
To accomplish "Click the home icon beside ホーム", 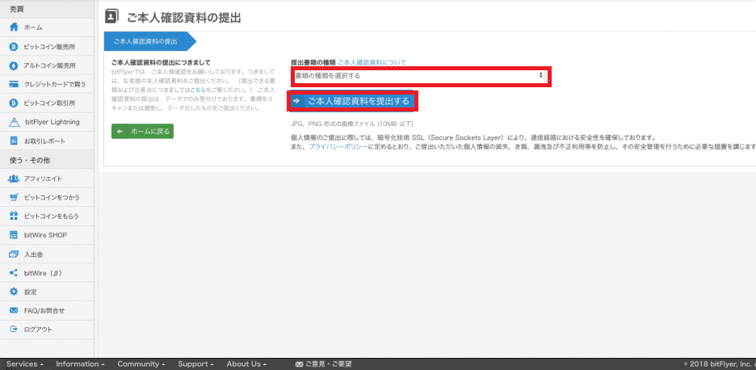I will (14, 27).
